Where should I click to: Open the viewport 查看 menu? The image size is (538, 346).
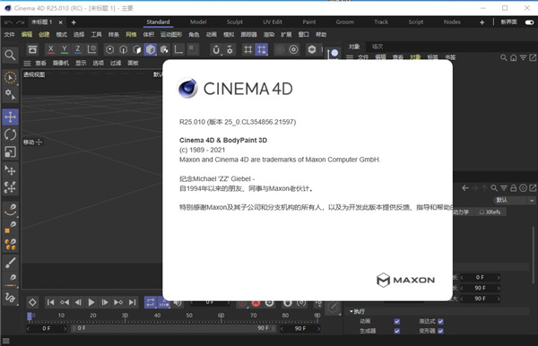click(40, 63)
